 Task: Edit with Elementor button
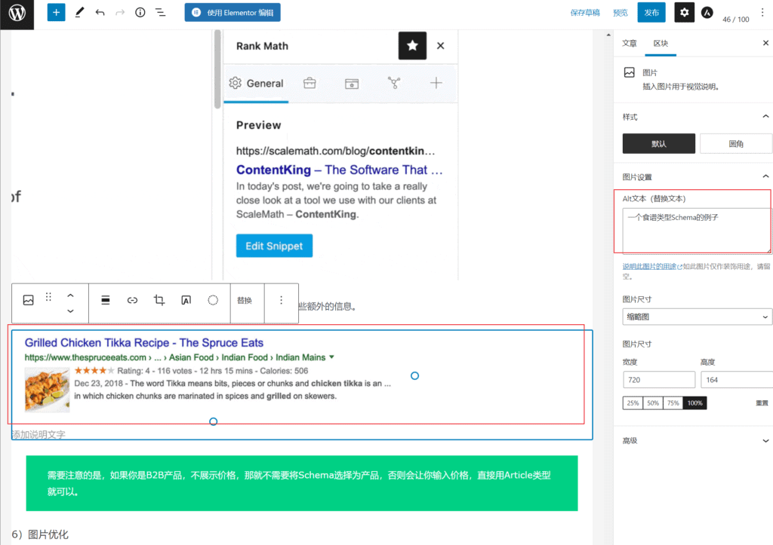pos(233,12)
